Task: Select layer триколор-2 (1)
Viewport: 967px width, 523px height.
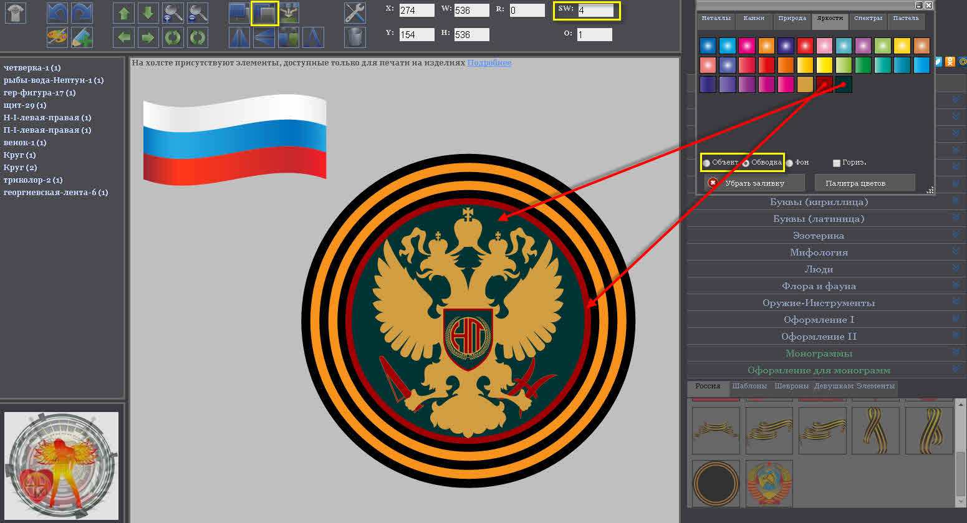Action: click(x=33, y=180)
